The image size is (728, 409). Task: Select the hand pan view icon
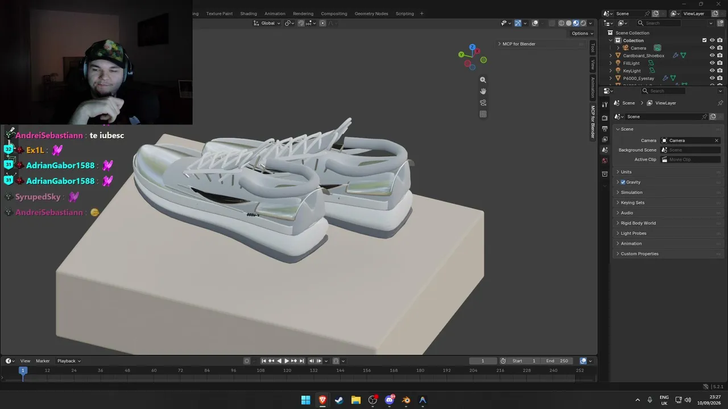click(483, 91)
